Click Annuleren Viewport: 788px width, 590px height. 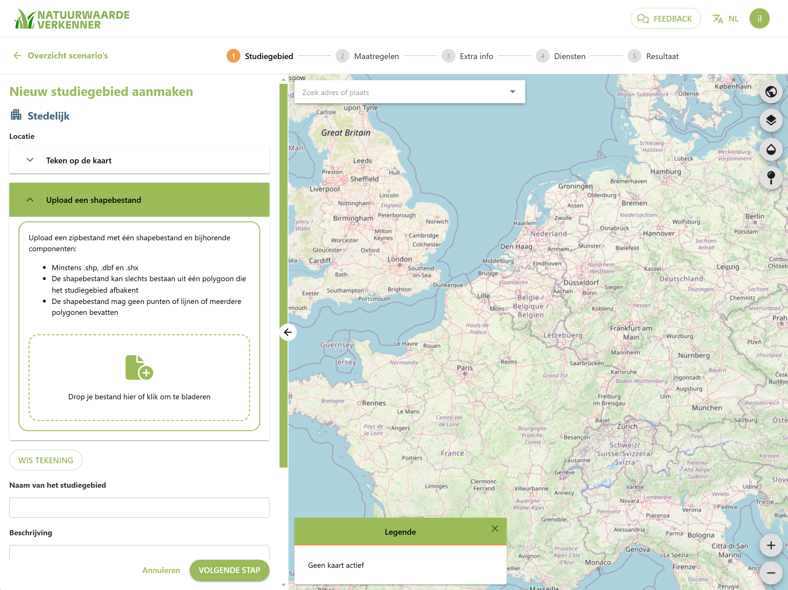point(161,570)
